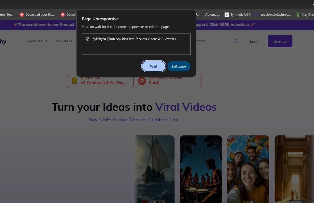This screenshot has width=314, height=203.
Task: Click the Login link
Action: pyautogui.click(x=254, y=41)
